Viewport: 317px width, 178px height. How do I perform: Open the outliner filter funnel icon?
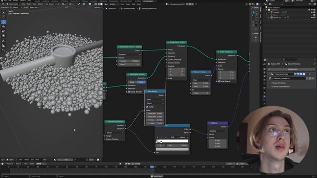tap(310, 4)
